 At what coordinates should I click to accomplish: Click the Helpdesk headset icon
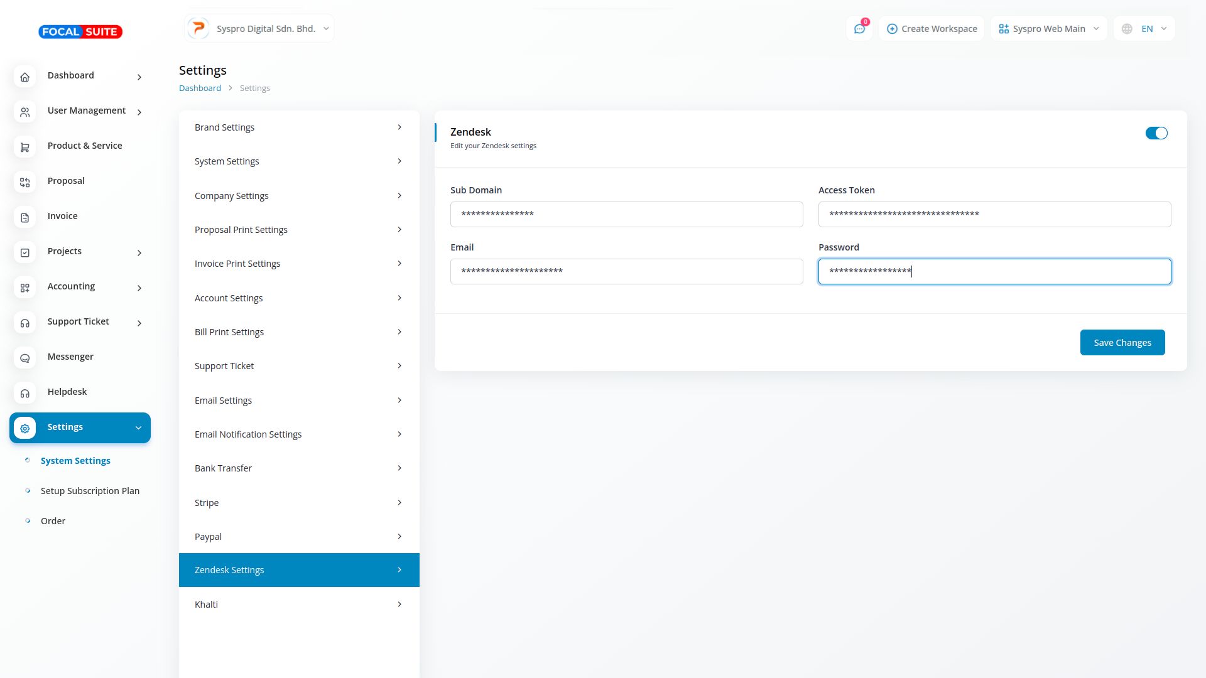[25, 394]
